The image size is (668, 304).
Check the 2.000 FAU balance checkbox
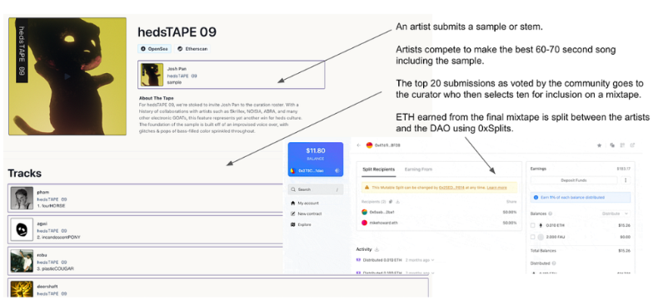pos(532,237)
